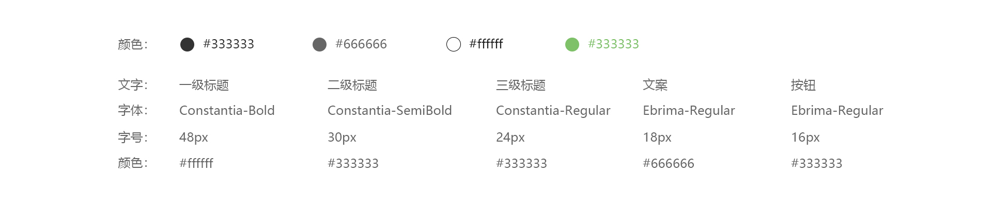Click the green #333333 hex label

click(613, 44)
